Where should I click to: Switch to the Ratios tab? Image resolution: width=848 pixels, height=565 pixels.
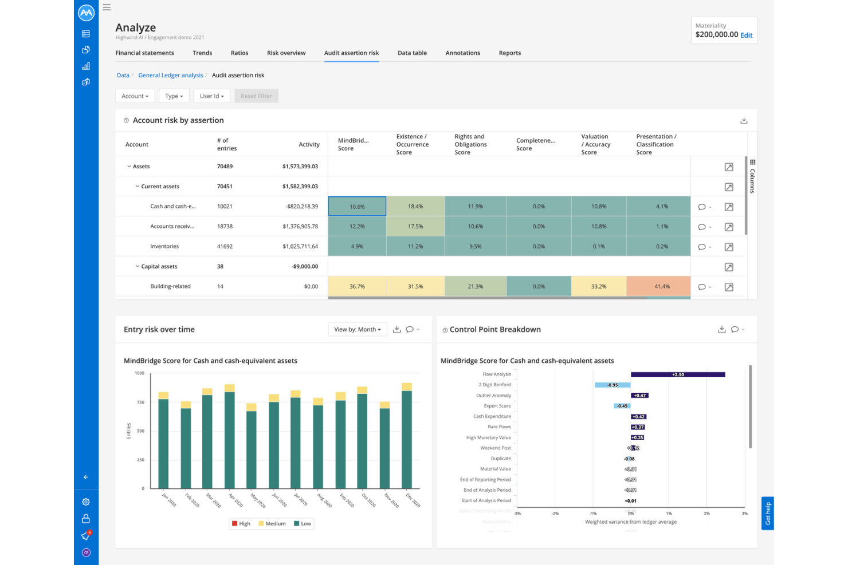tap(240, 53)
